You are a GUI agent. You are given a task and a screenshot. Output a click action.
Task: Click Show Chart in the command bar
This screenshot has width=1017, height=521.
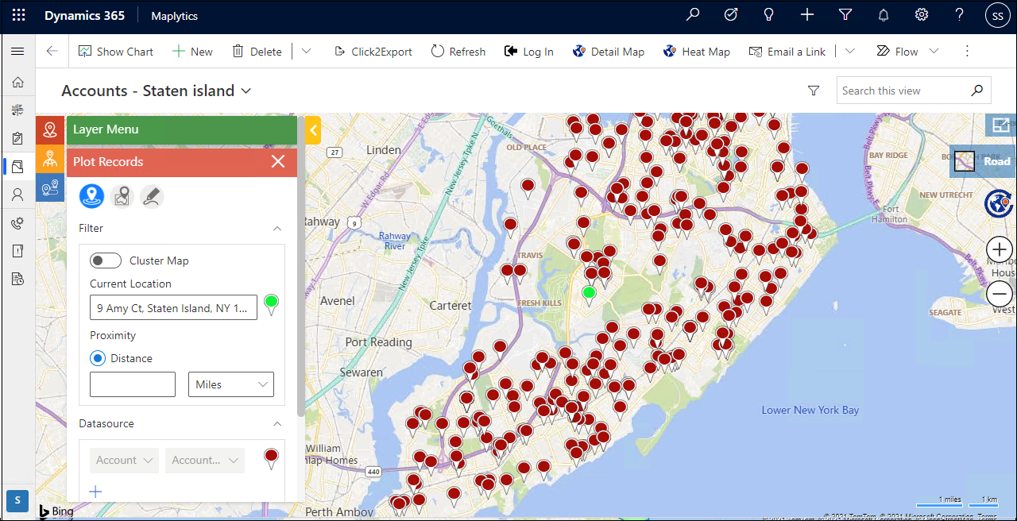[x=116, y=52]
